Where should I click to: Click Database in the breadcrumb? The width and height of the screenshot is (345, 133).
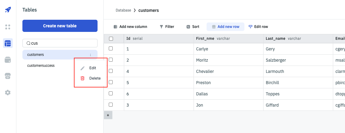[123, 10]
